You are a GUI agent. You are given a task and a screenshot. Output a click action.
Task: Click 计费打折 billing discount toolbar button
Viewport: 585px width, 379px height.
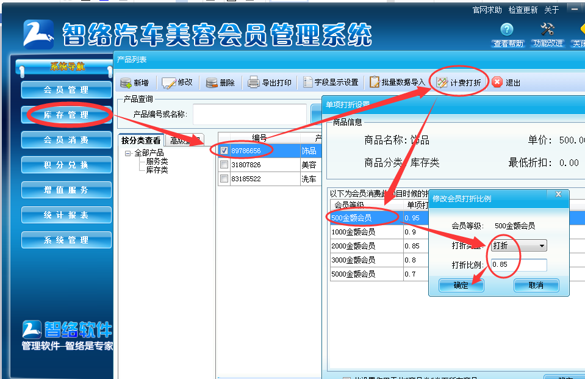(459, 82)
